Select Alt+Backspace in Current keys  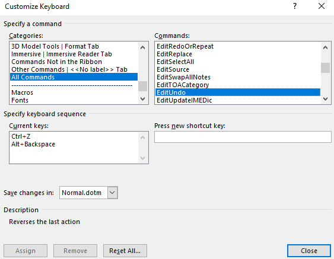(x=33, y=144)
